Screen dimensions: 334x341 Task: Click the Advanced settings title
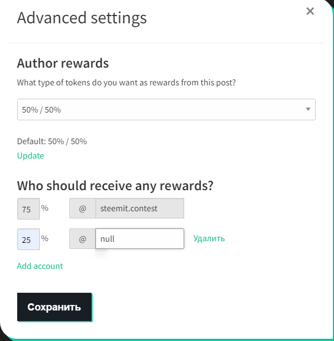[82, 18]
